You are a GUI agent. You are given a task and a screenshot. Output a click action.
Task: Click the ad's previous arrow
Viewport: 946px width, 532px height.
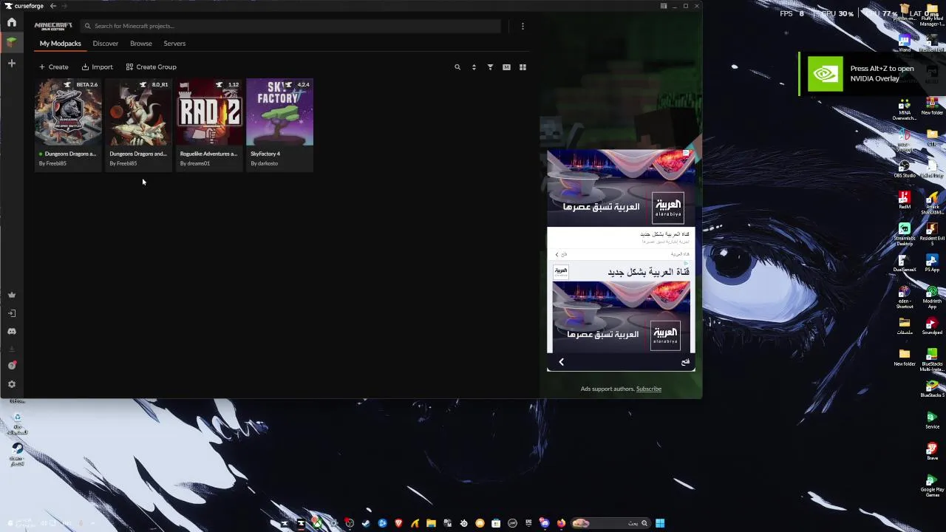tap(561, 362)
